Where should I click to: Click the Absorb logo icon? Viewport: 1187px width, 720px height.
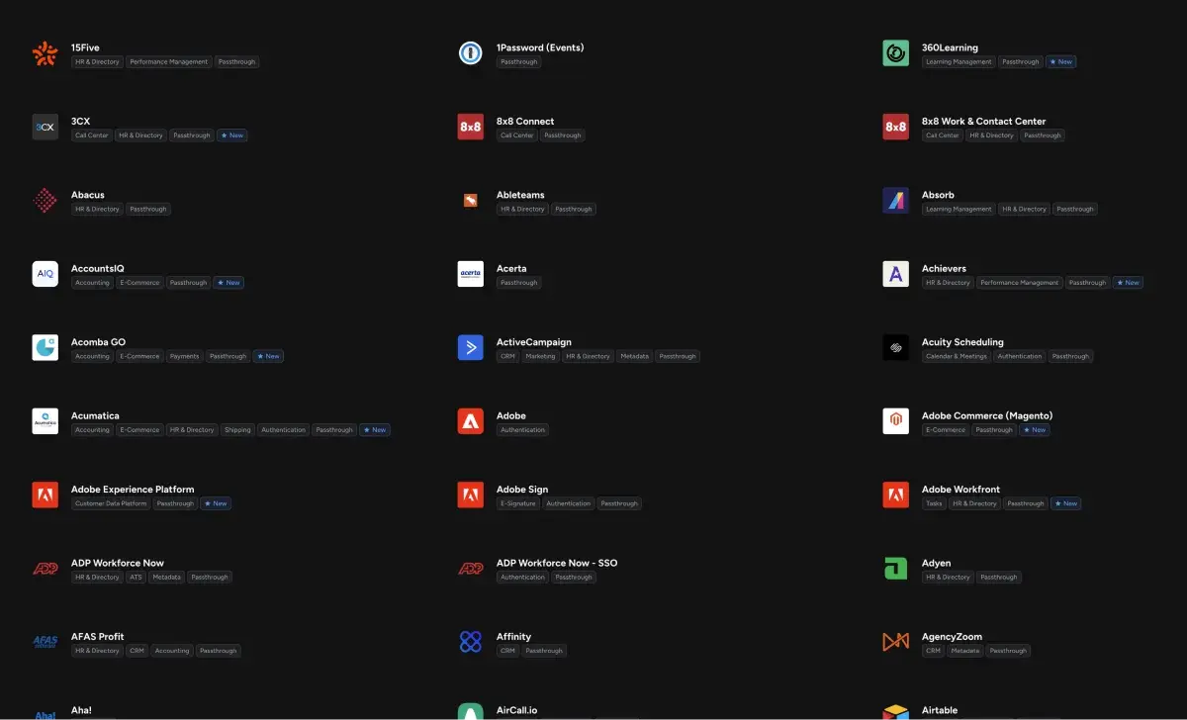click(x=896, y=201)
